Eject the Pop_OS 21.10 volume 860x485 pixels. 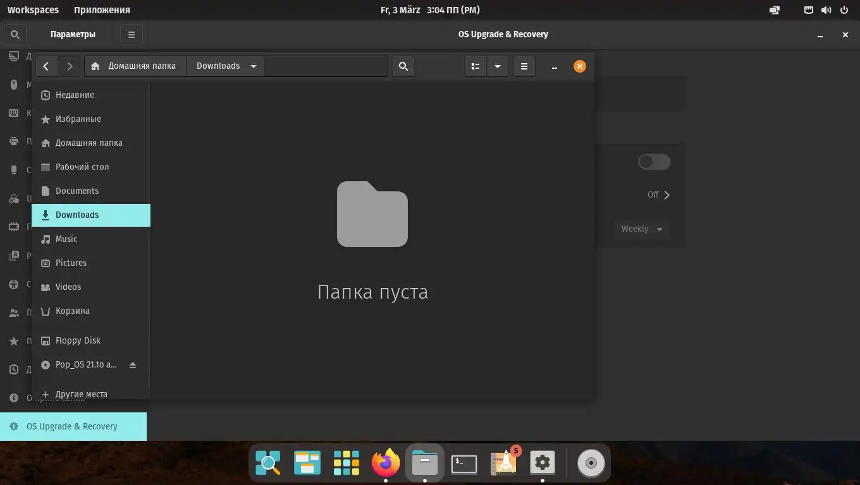click(132, 365)
